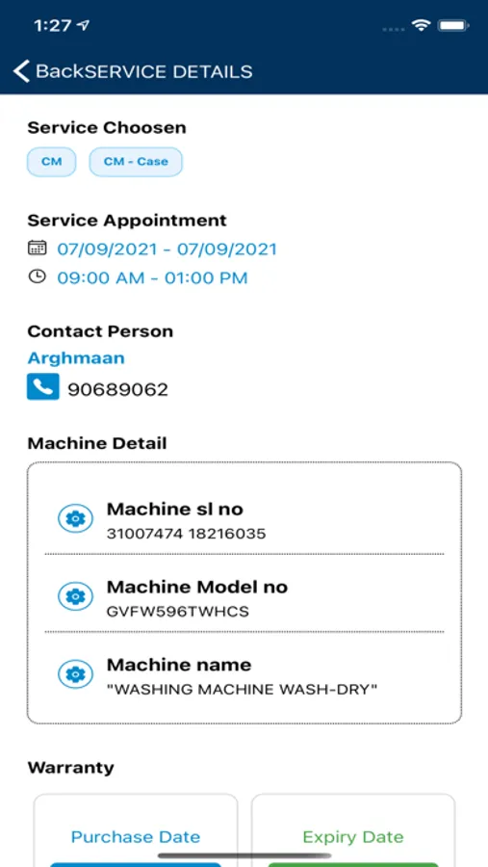The width and height of the screenshot is (488, 867).
Task: Tap the clock icon beside appointment time
Action: pyautogui.click(x=37, y=276)
